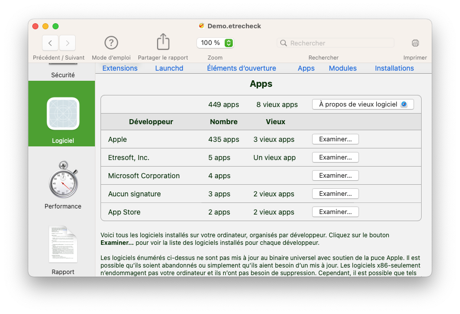The height and width of the screenshot is (314, 460).
Task: Click the 3 vieux apps cell
Action: tap(274, 139)
